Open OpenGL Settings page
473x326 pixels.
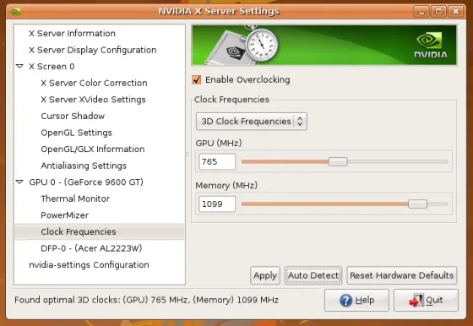tap(76, 133)
